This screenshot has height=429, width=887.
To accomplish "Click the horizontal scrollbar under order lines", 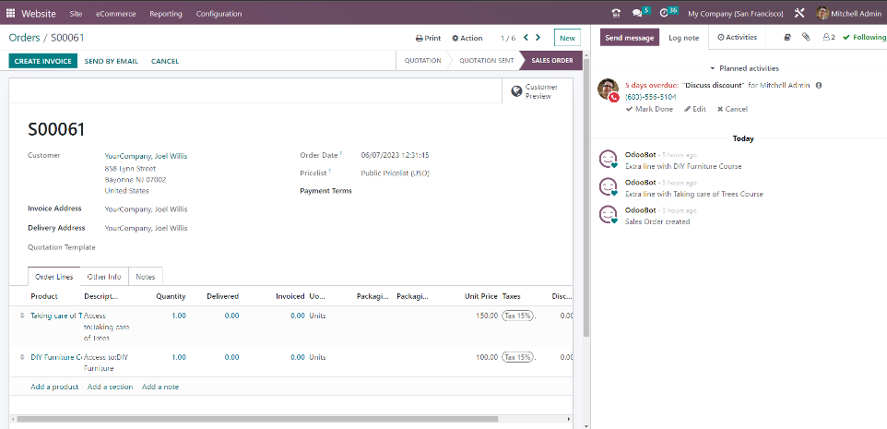I will [x=277, y=419].
